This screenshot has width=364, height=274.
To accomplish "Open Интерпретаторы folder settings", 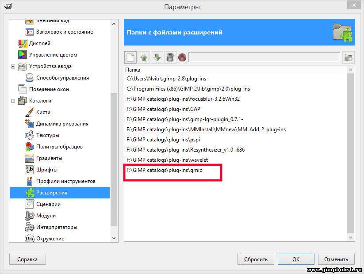I will pyautogui.click(x=57, y=227).
